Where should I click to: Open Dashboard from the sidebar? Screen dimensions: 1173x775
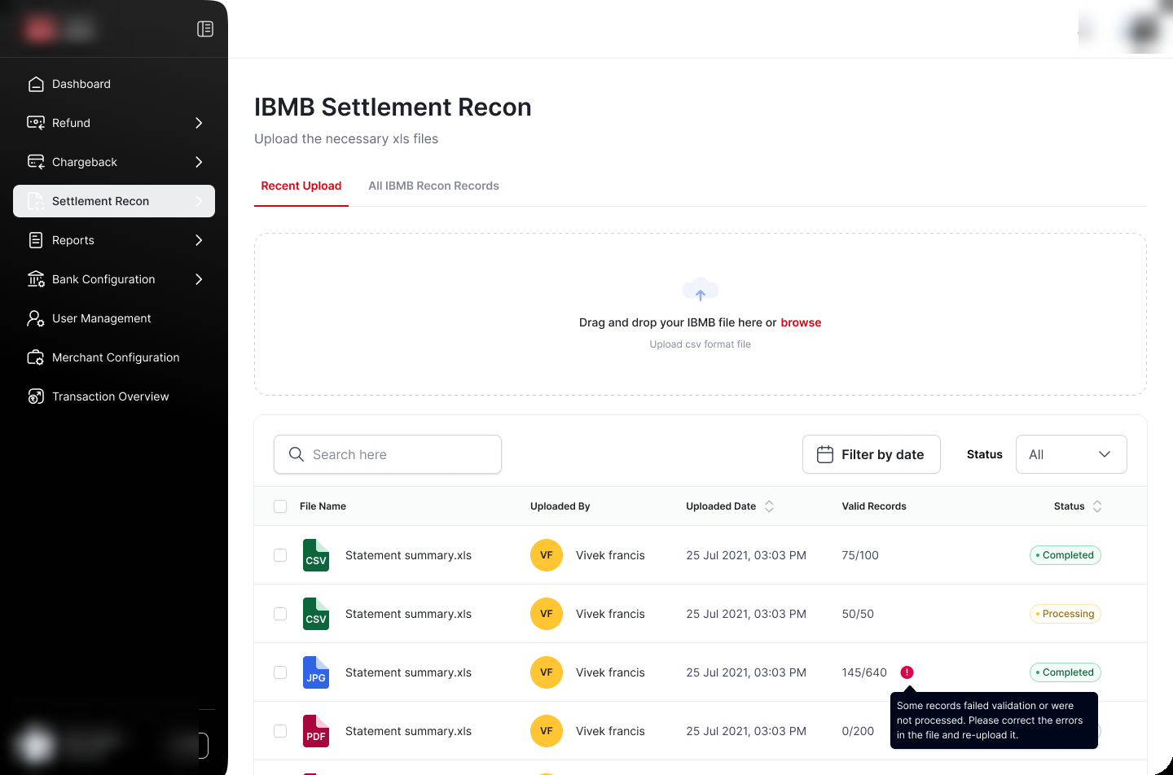pos(114,84)
